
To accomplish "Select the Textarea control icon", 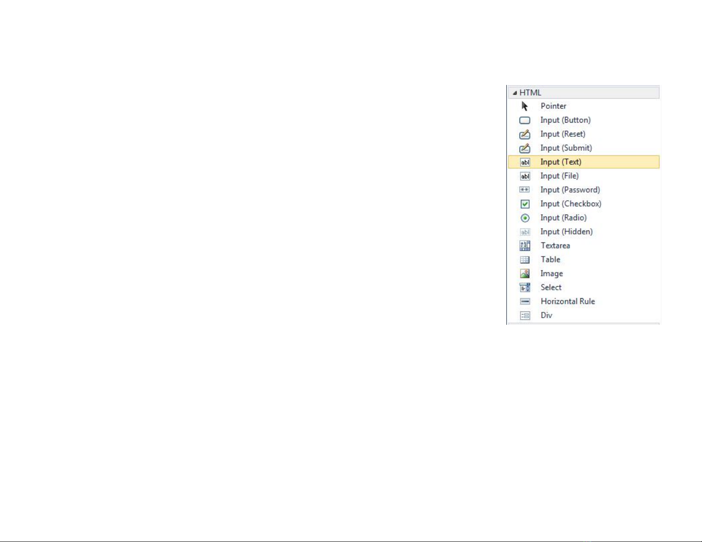I will pos(525,246).
